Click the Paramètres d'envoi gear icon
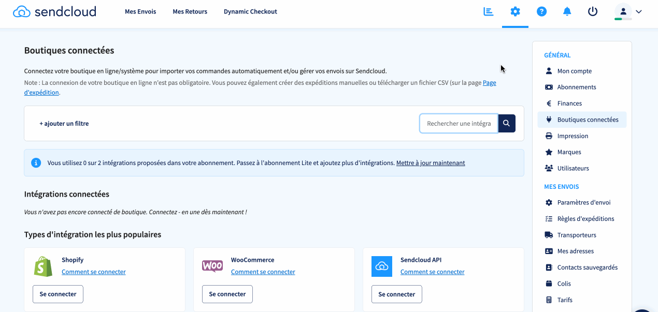The width and height of the screenshot is (658, 312). (x=549, y=202)
